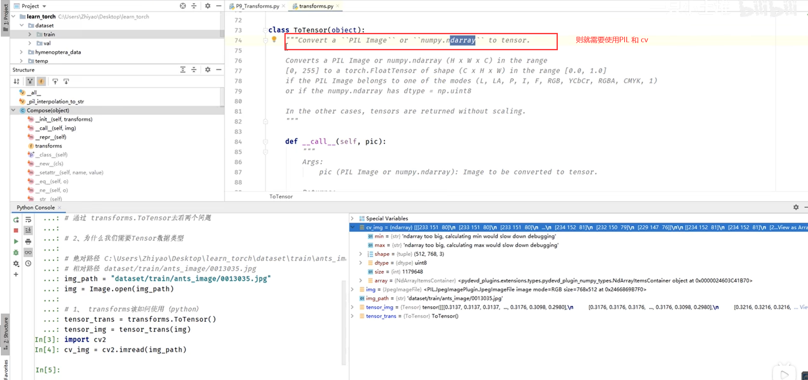This screenshot has height=380, width=808.
Task: Expand the temp folder
Action: [22, 61]
